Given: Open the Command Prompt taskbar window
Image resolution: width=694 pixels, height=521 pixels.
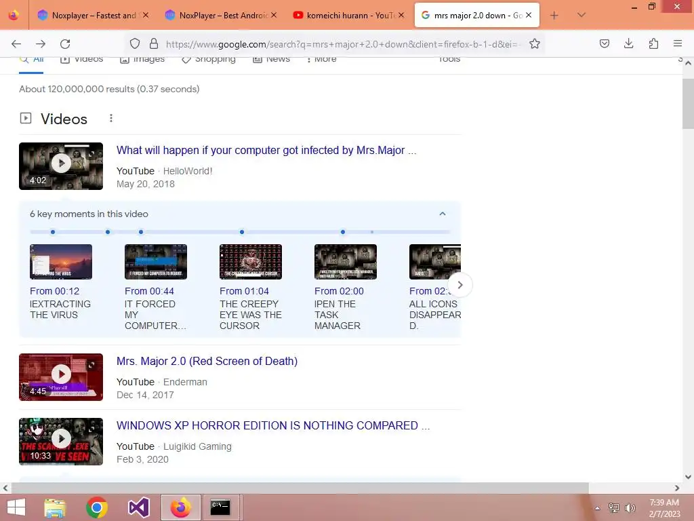Looking at the screenshot, I should click(x=220, y=507).
